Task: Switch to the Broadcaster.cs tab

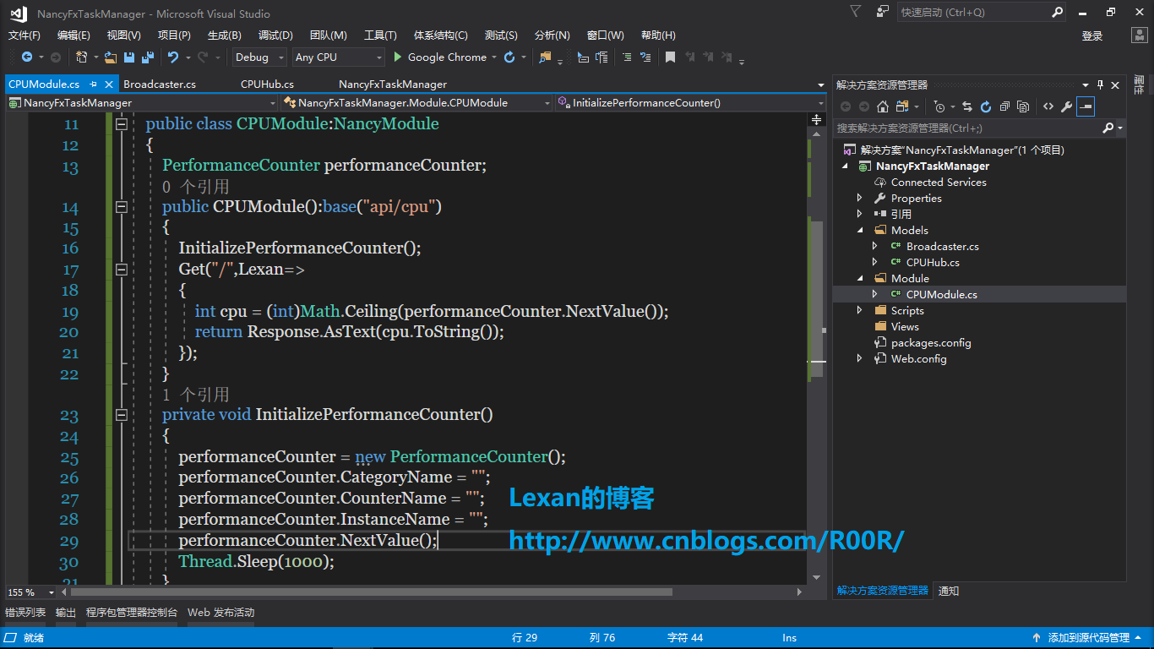Action: point(160,84)
